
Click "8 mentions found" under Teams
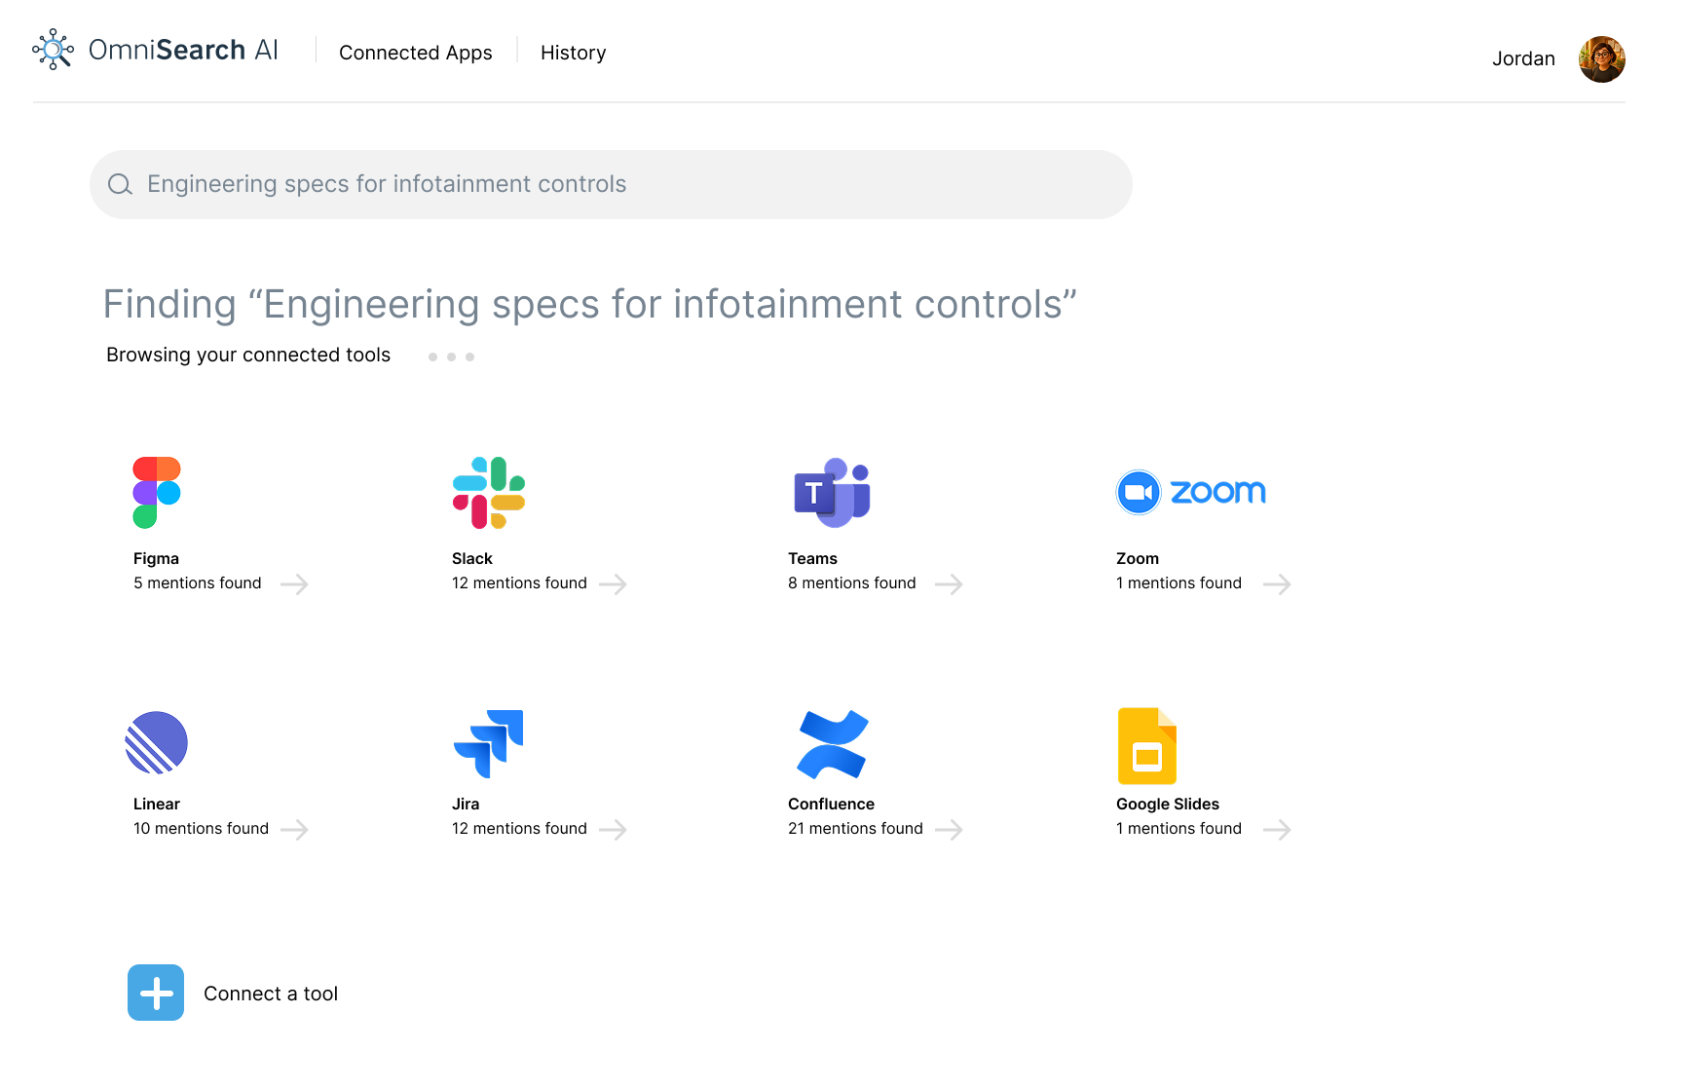[x=852, y=582]
